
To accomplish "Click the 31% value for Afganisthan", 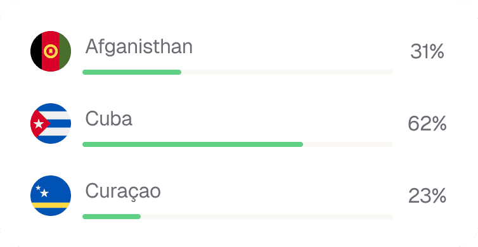I will (427, 51).
